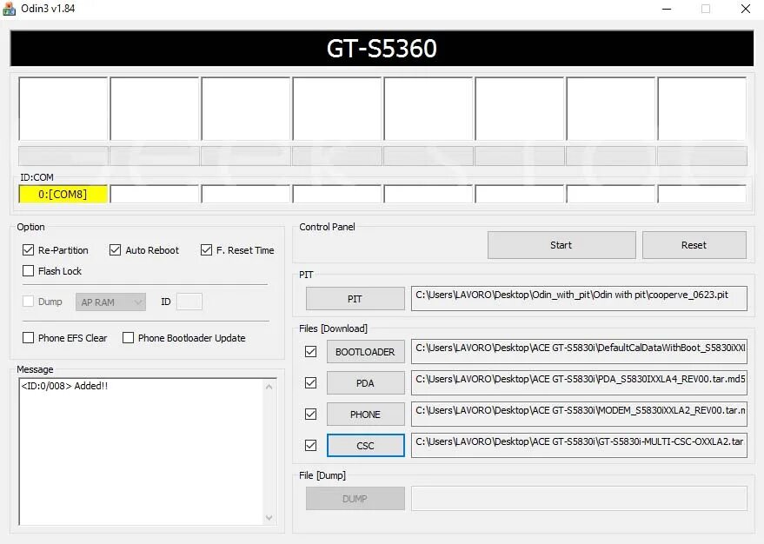Click the GT-S5360 title banner

[382, 48]
